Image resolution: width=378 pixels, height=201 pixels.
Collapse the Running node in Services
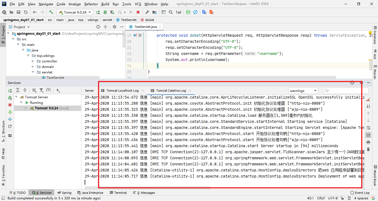pyautogui.click(x=22, y=103)
